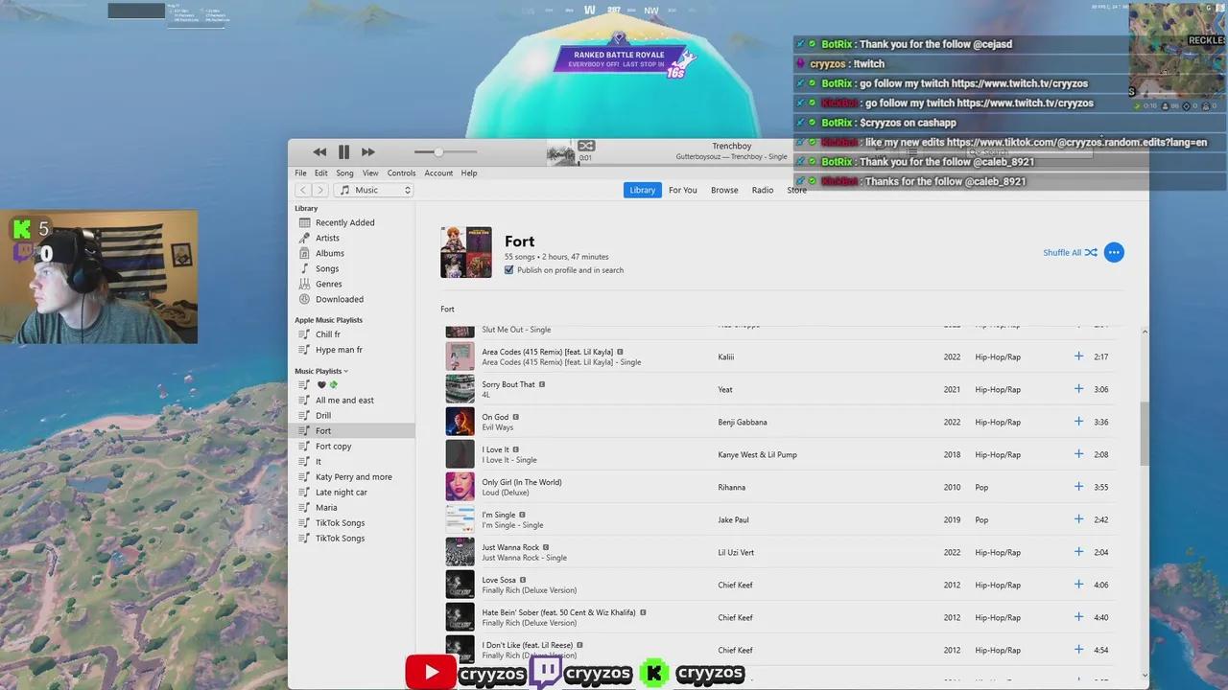
Task: Open the Music media picker dropdown
Action: pyautogui.click(x=374, y=191)
